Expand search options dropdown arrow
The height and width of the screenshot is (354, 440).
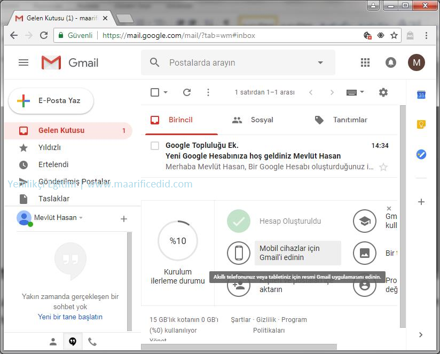[x=320, y=62]
